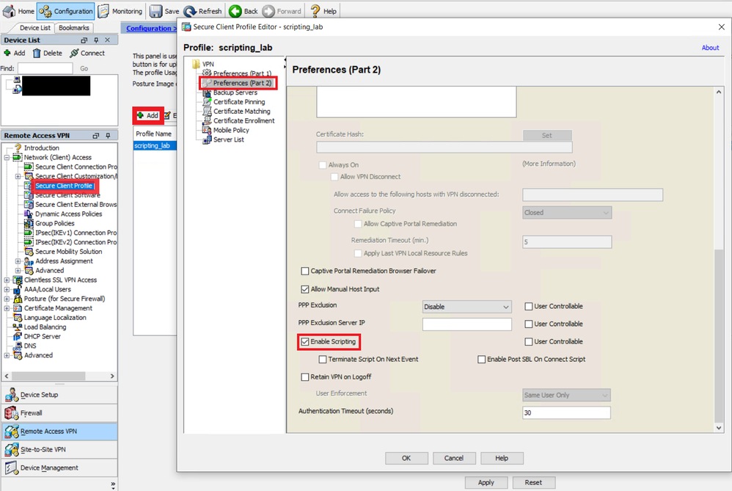Open the About link in the profile editor
The width and height of the screenshot is (732, 491).
710,47
